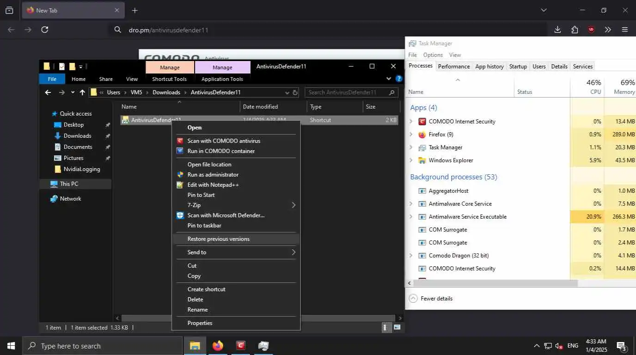Go back in File Explorer
Viewport: 636px width, 355px height.
[48, 92]
